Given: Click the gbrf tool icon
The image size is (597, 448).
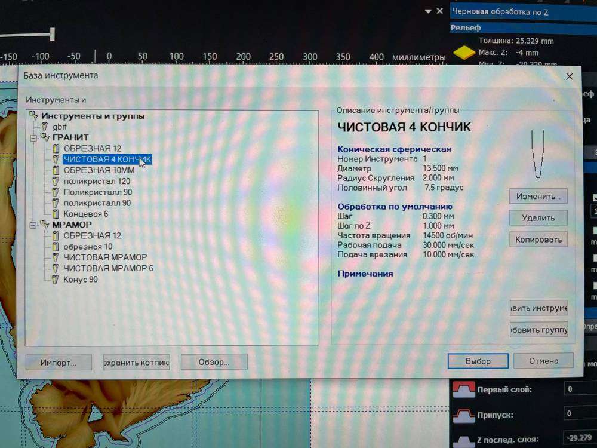Looking at the screenshot, I should [x=44, y=127].
